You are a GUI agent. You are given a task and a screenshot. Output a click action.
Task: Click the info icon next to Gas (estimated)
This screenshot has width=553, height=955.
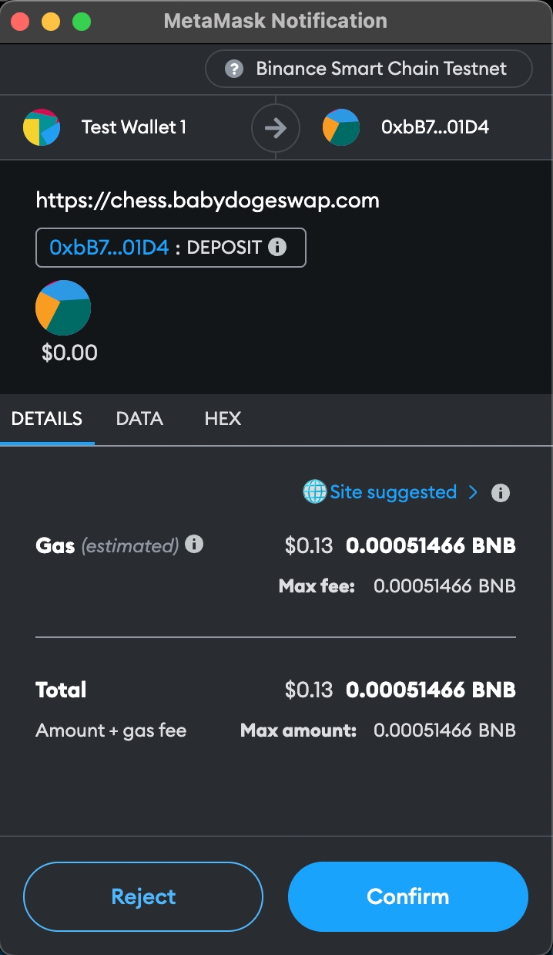(x=194, y=545)
